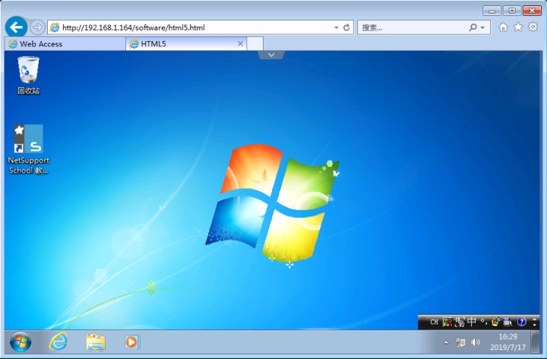Viewport: 547px width, 359px height.
Task: Open the remote Windows Start orb
Action: point(21,342)
